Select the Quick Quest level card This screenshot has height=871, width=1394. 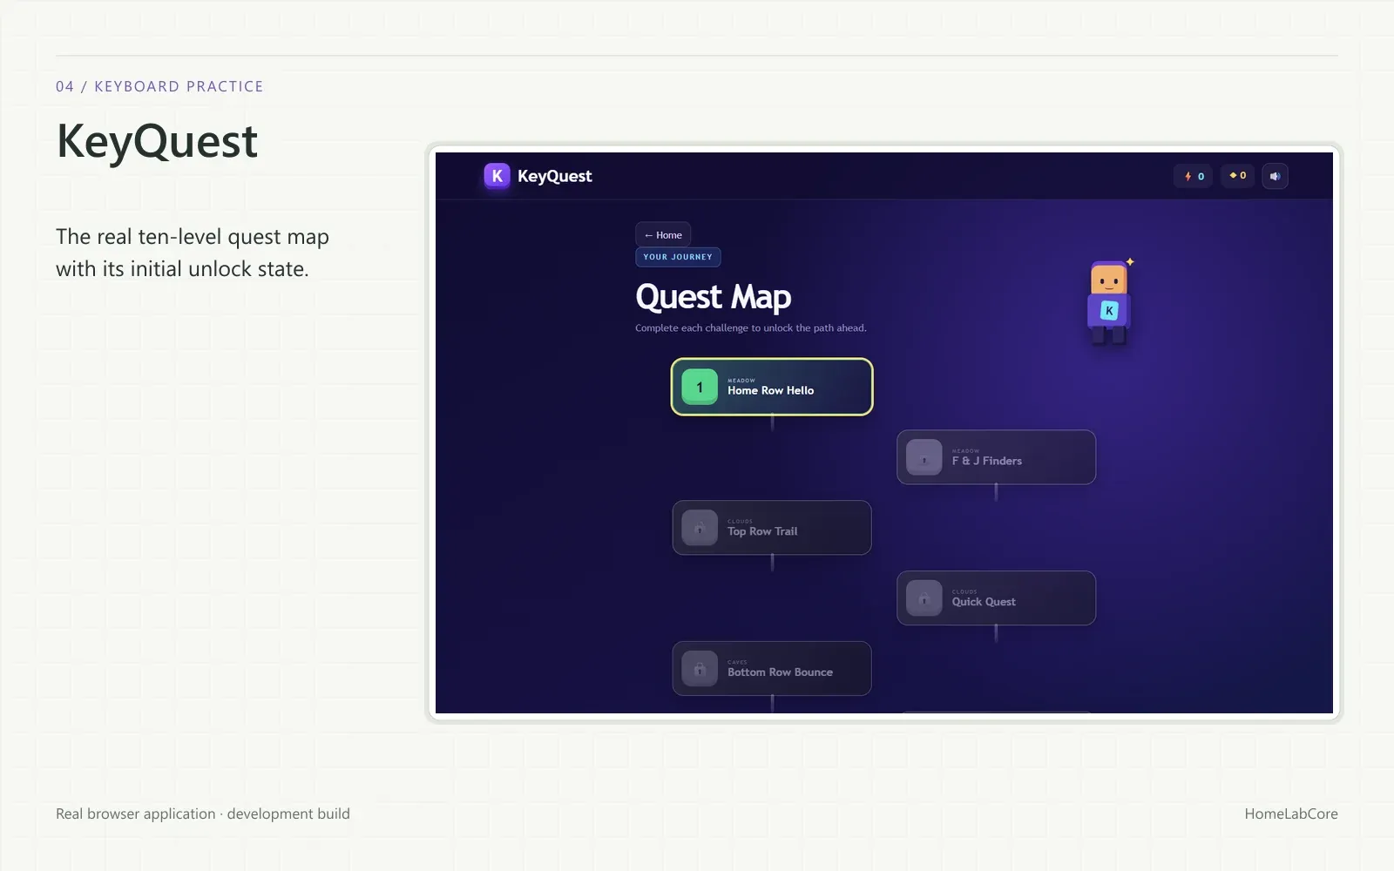point(996,598)
